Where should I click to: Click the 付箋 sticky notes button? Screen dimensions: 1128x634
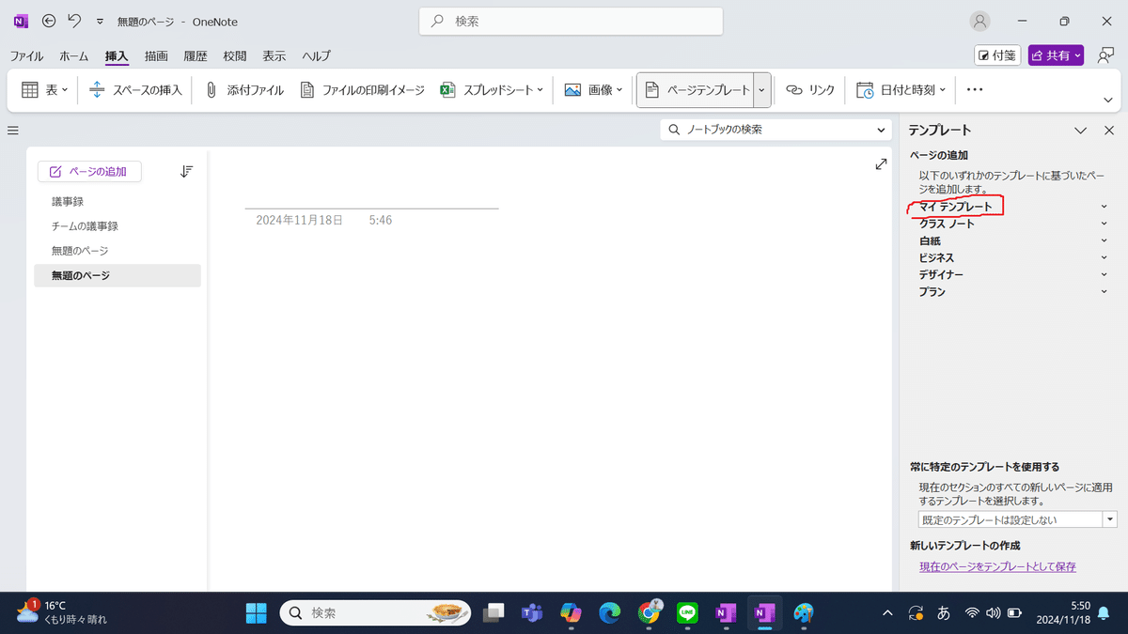(x=997, y=55)
